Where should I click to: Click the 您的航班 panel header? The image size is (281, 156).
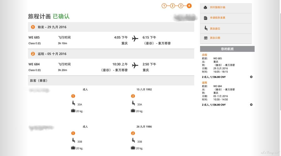point(227,49)
